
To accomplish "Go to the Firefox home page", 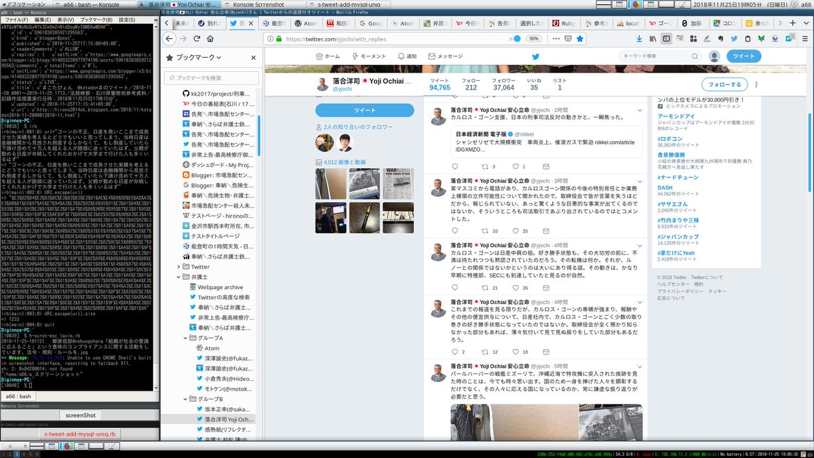I will [x=211, y=39].
